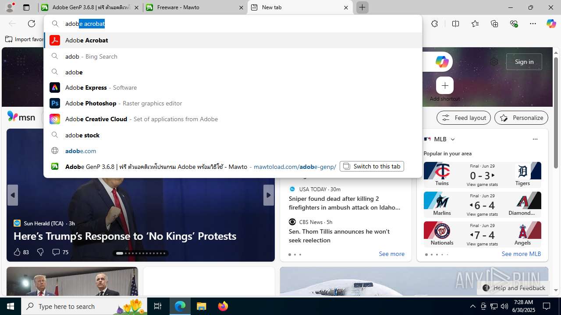Switch to the Adobe GenP 3.6.8 tab
This screenshot has width=561, height=315.
[x=90, y=7]
